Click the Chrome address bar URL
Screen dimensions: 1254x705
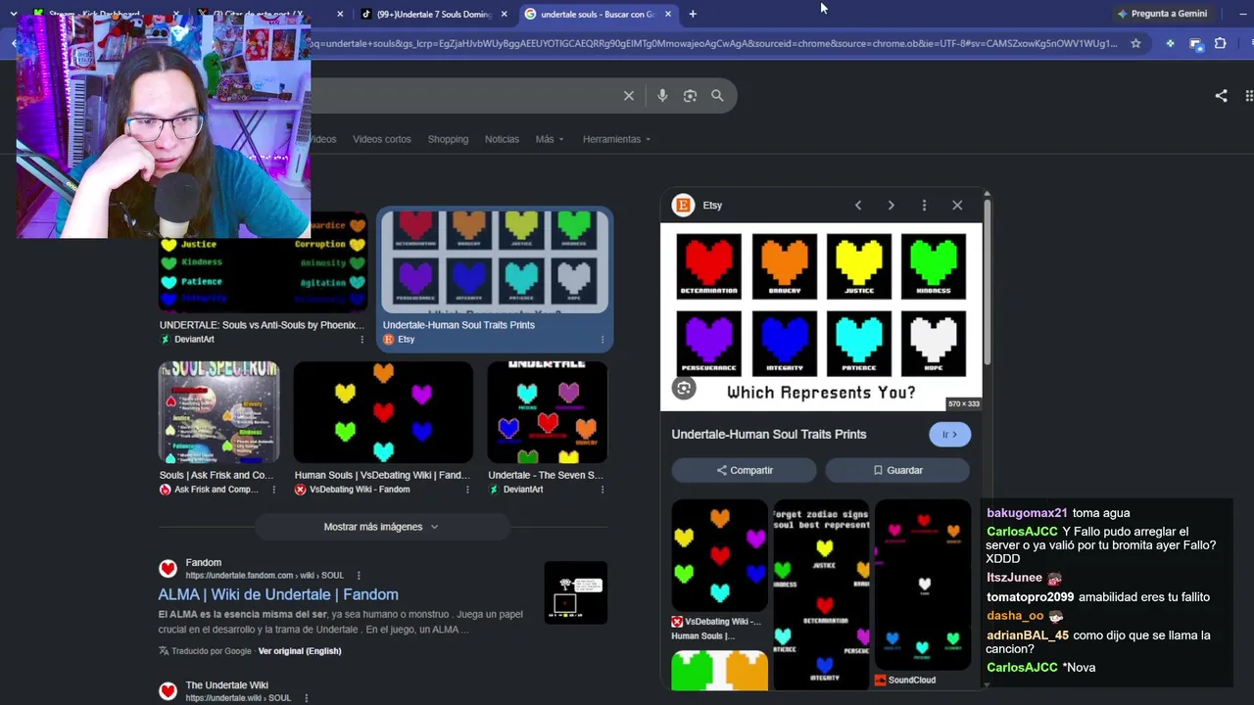[x=715, y=43]
